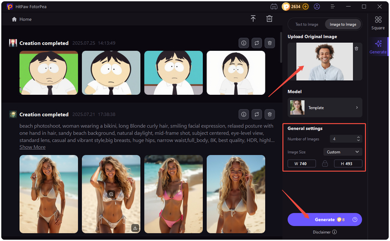Delete the uploaded original image

(356, 49)
